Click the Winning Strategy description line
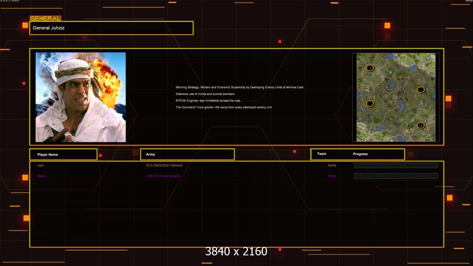Screen dimensions: 473x266 point(240,87)
